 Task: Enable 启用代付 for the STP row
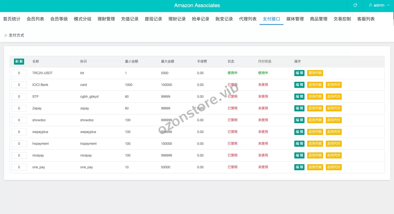[333, 97]
